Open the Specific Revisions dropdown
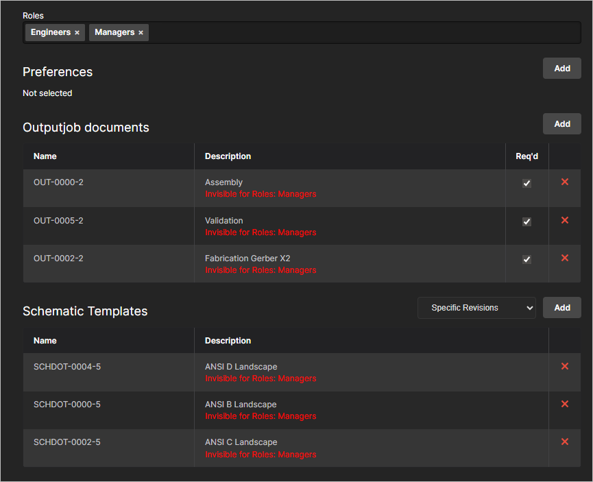This screenshot has height=482, width=593. point(476,308)
